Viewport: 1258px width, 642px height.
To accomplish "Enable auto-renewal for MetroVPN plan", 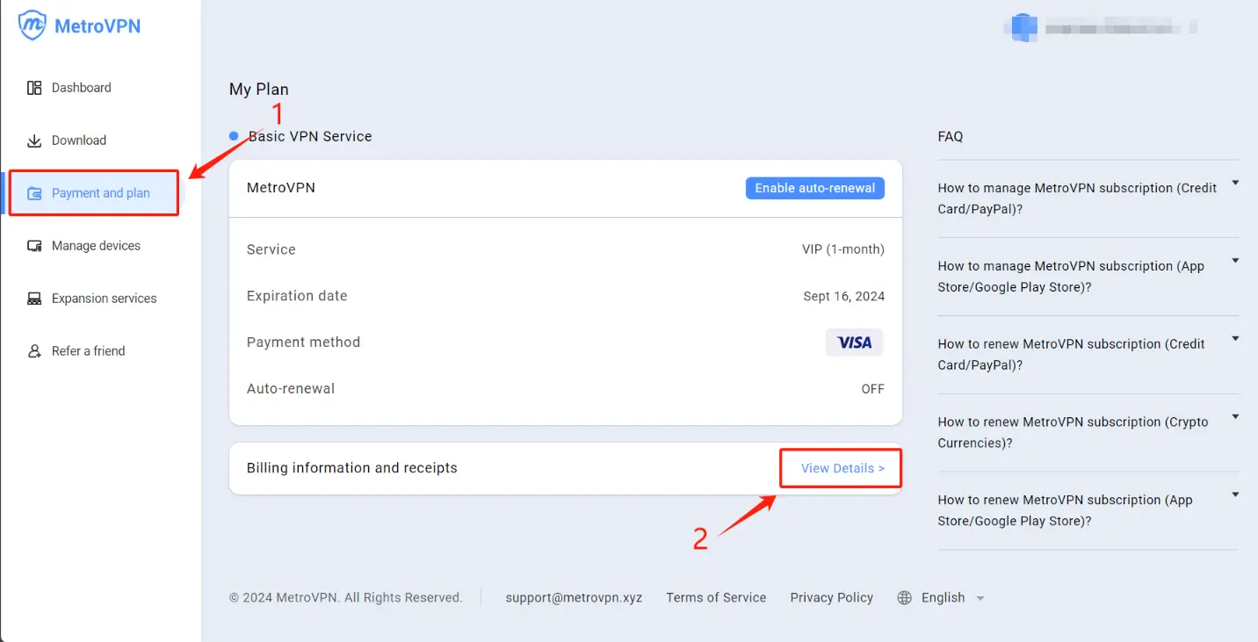I will point(814,188).
